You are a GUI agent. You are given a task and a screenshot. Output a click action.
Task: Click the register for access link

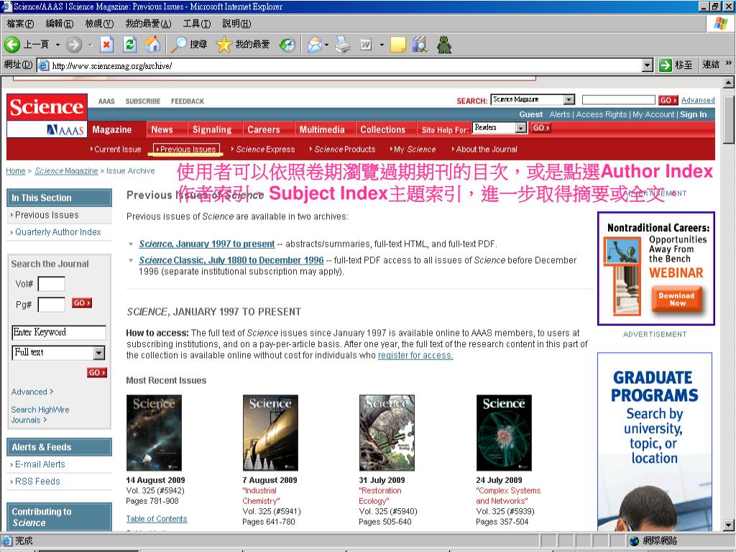[x=415, y=355]
